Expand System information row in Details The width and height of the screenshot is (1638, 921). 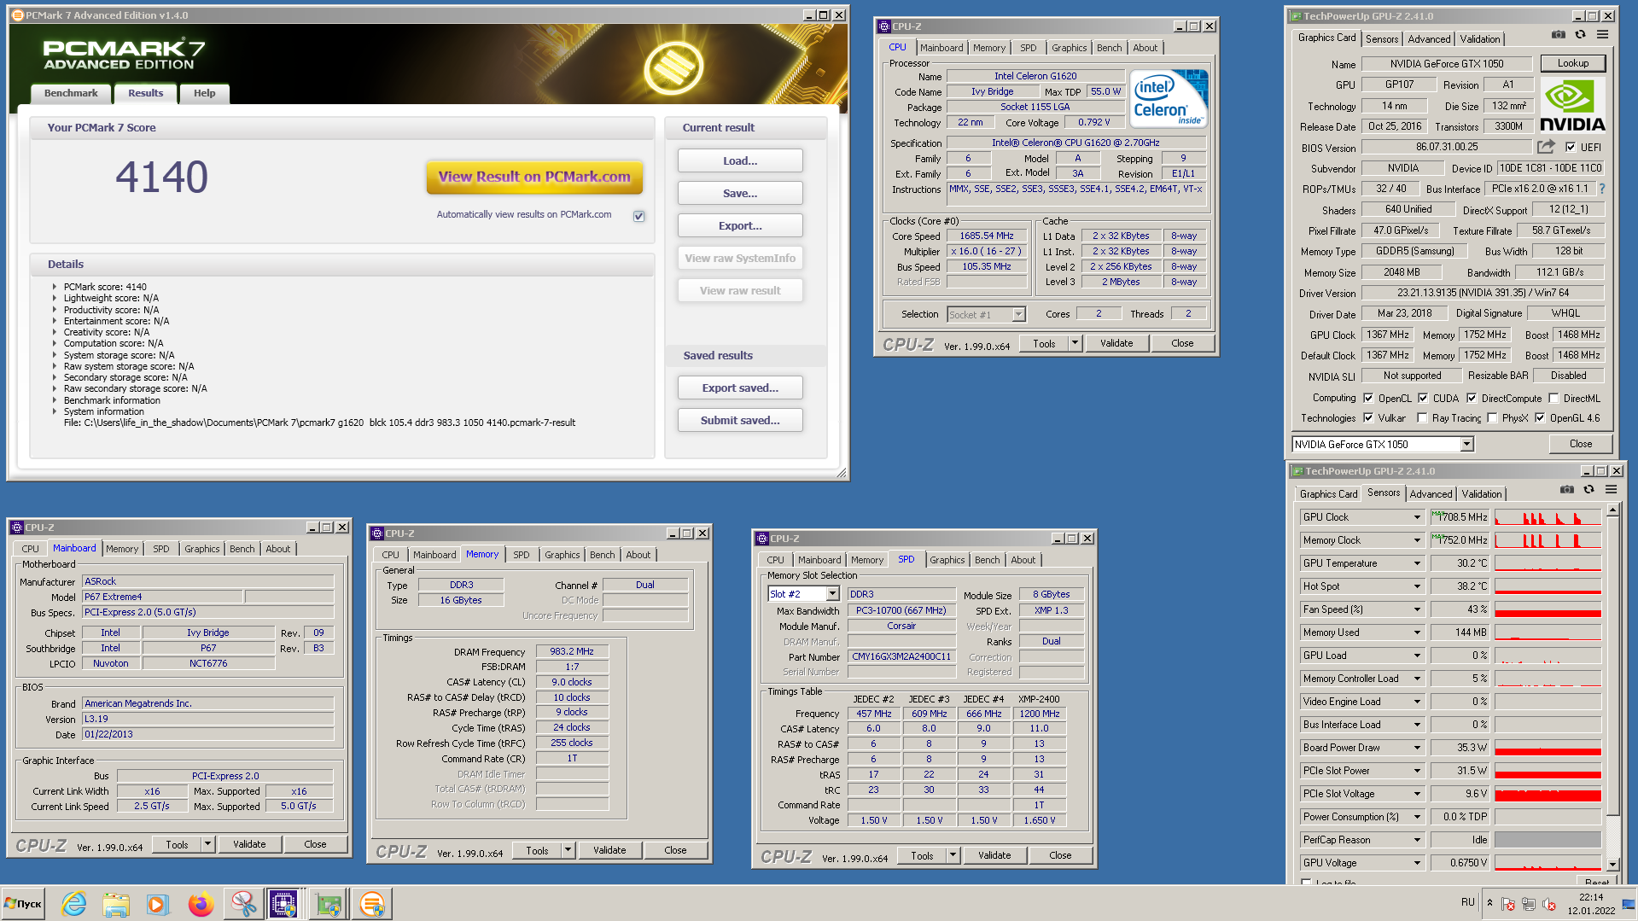[55, 411]
